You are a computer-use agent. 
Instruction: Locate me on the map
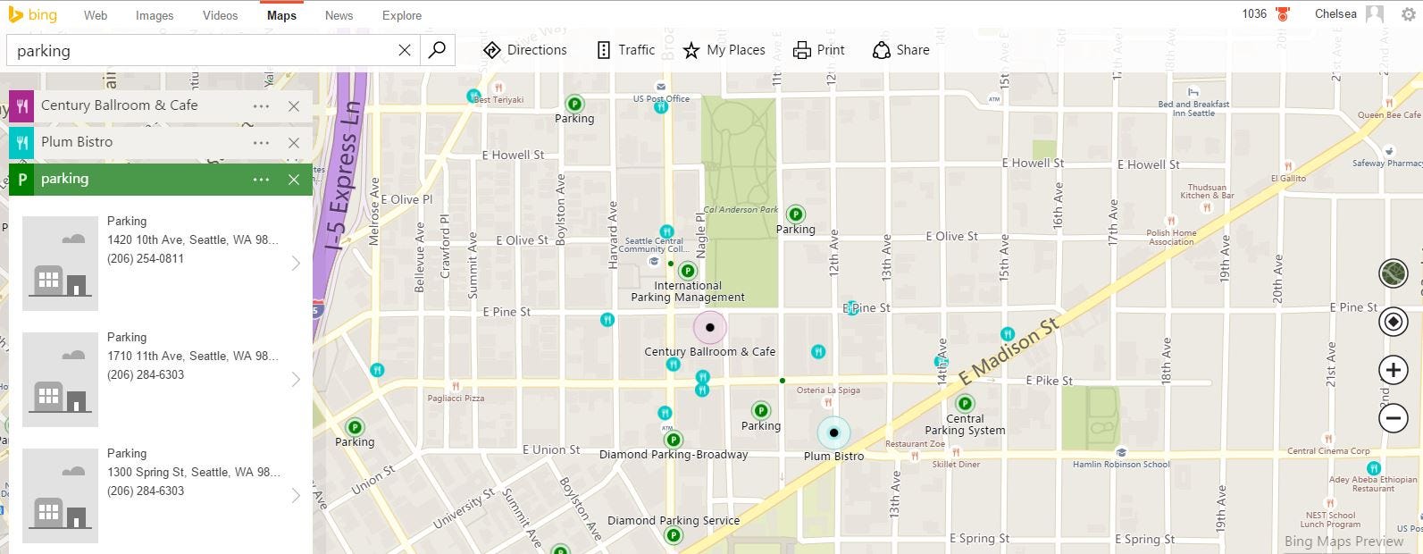click(x=1394, y=322)
